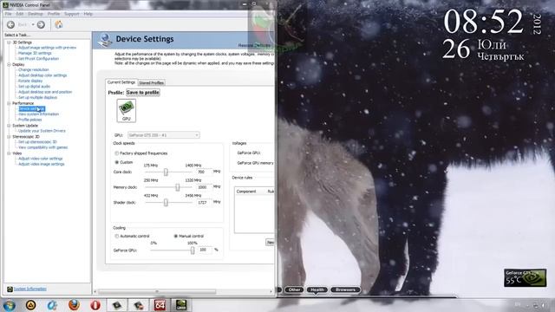Open the AIDA64 taskbar icon

[160, 305]
